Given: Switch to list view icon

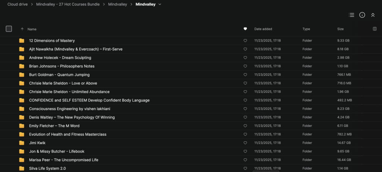Looking at the screenshot, I should point(351,15).
